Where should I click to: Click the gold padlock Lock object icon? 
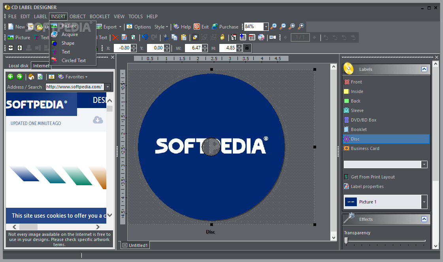click(222, 37)
